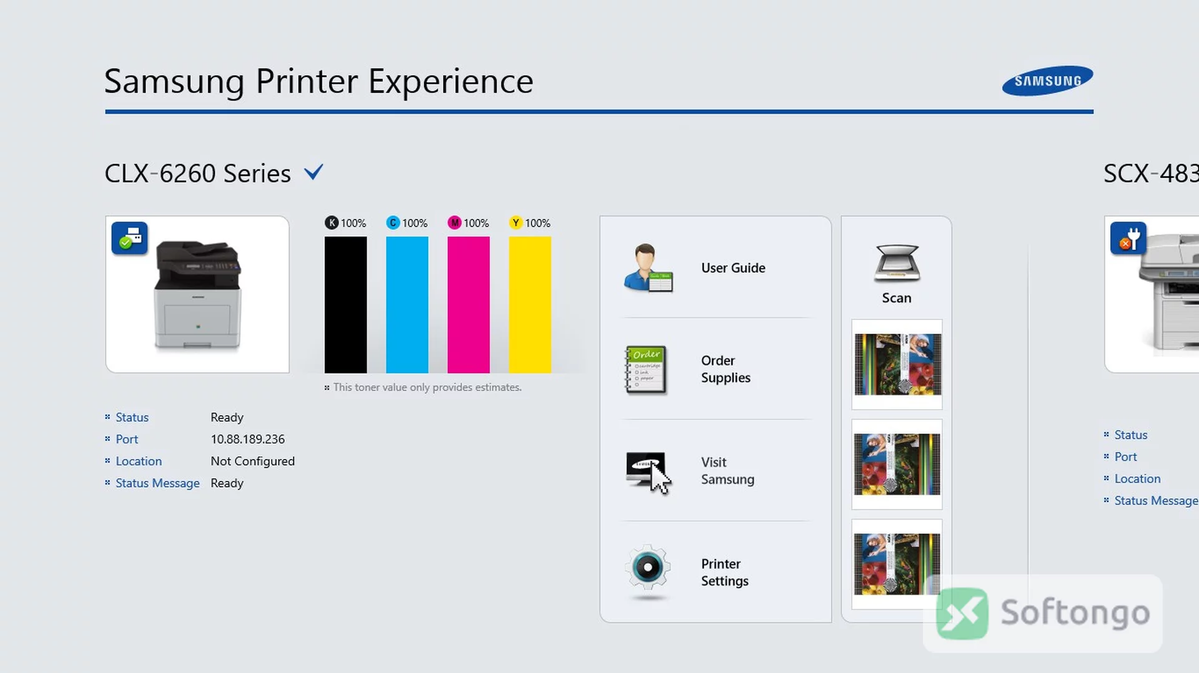This screenshot has height=673, width=1199.
Task: Click the magenta M toner label icon
Action: 454,223
